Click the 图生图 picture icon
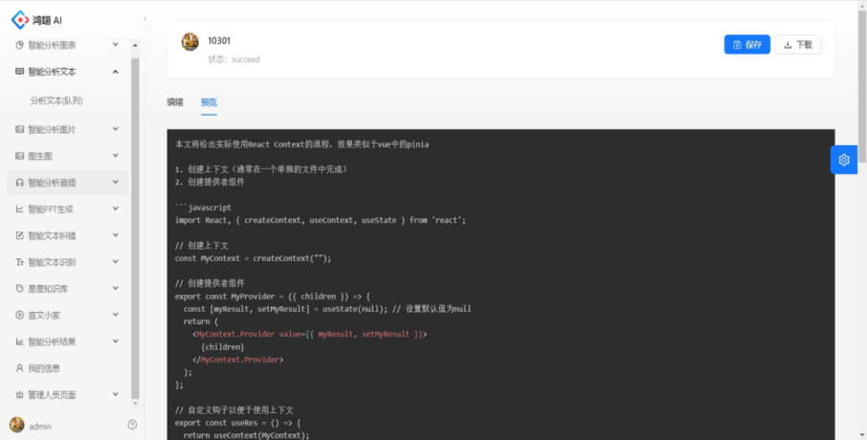This screenshot has height=440, width=867. tap(19, 156)
